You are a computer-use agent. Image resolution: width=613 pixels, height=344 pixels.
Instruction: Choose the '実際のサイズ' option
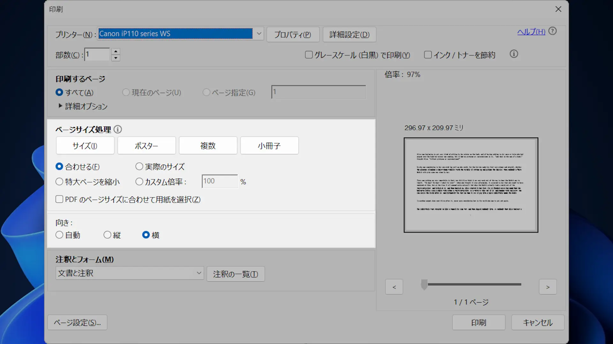point(139,167)
